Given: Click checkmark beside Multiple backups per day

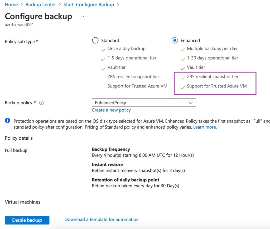Looking at the screenshot, I should 182,49.
